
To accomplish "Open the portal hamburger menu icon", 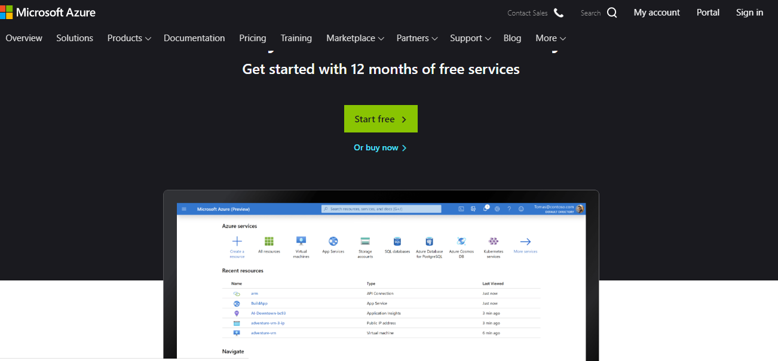I will 184,209.
